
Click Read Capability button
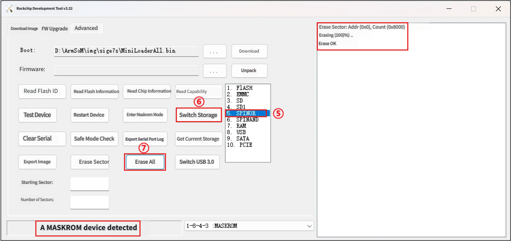(x=199, y=91)
